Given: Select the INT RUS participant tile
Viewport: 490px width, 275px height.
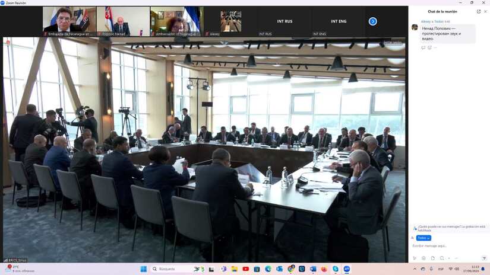Looking at the screenshot, I should pos(284,21).
